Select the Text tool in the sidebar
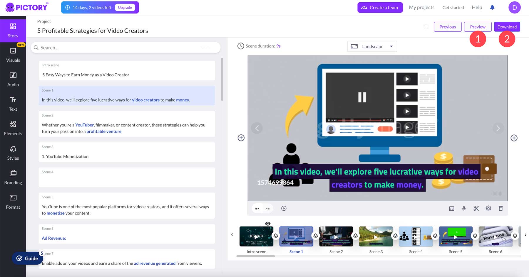Image resolution: width=529 pixels, height=277 pixels. point(13,104)
